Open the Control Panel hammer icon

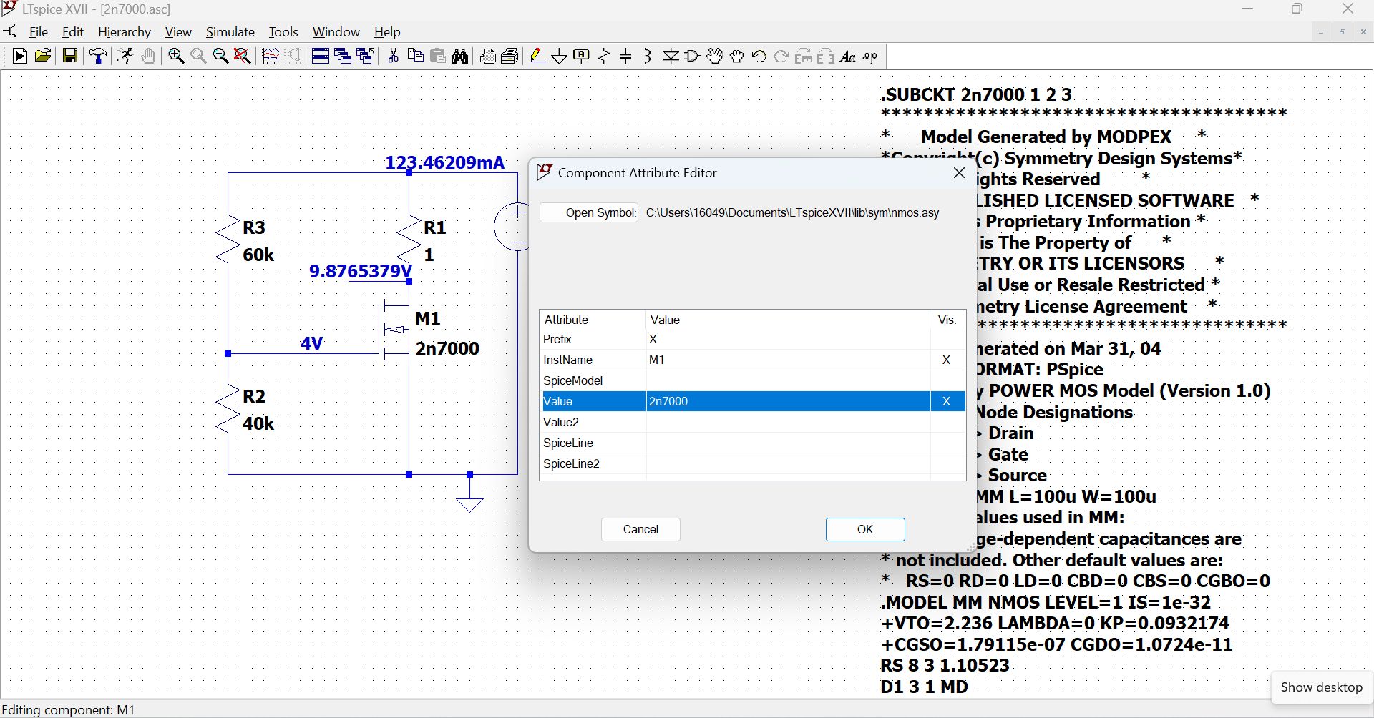tap(98, 56)
